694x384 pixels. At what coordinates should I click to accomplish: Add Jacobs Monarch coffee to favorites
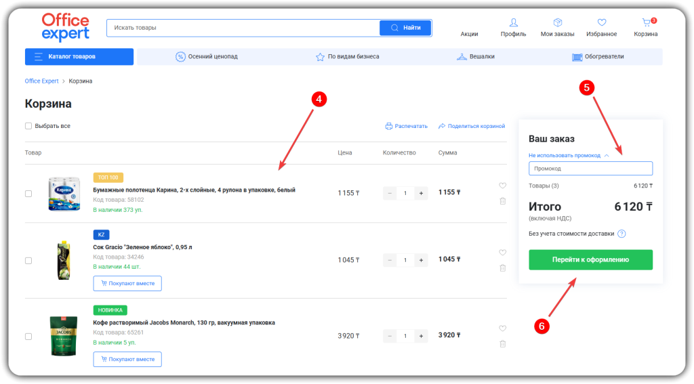(x=502, y=328)
